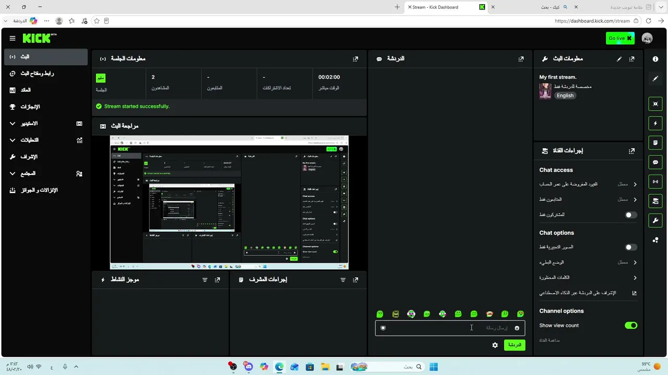
Task: Open File Explorer from the taskbar
Action: 325,367
